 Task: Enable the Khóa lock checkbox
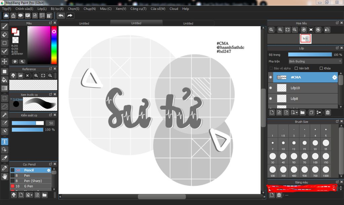321,68
